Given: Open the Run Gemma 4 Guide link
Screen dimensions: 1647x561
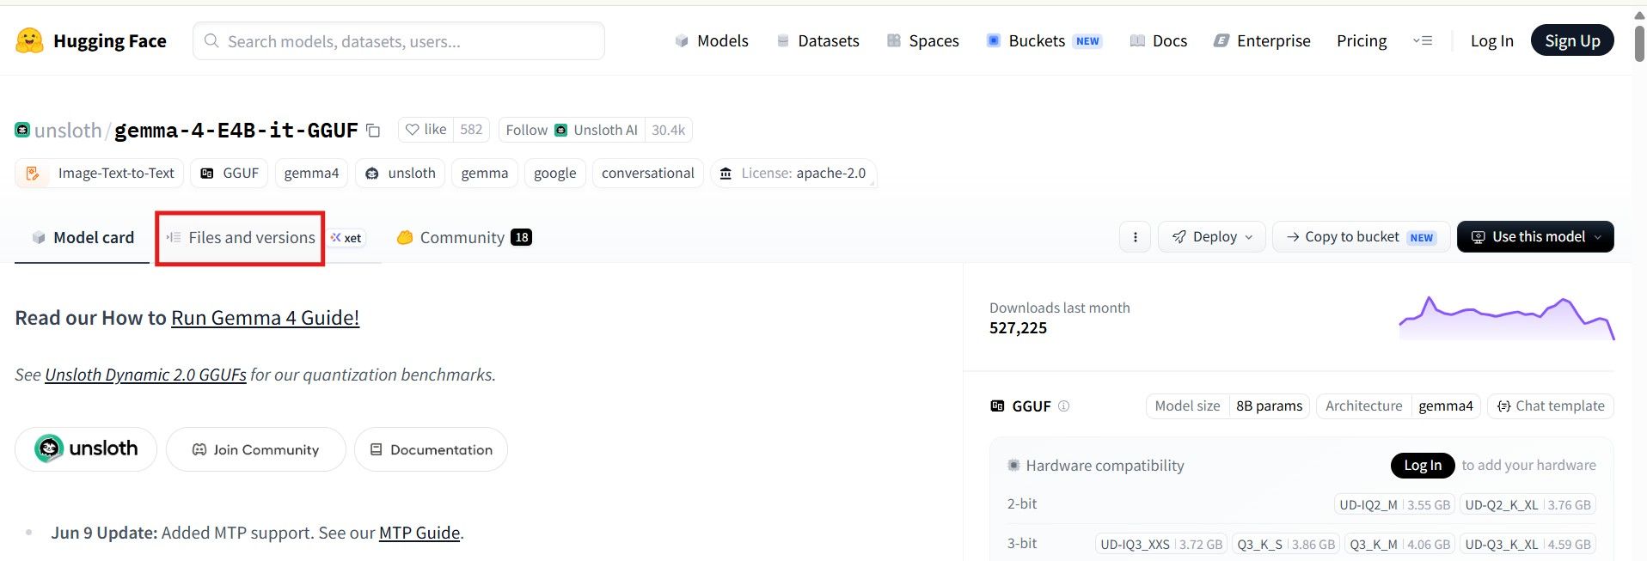Looking at the screenshot, I should [265, 318].
